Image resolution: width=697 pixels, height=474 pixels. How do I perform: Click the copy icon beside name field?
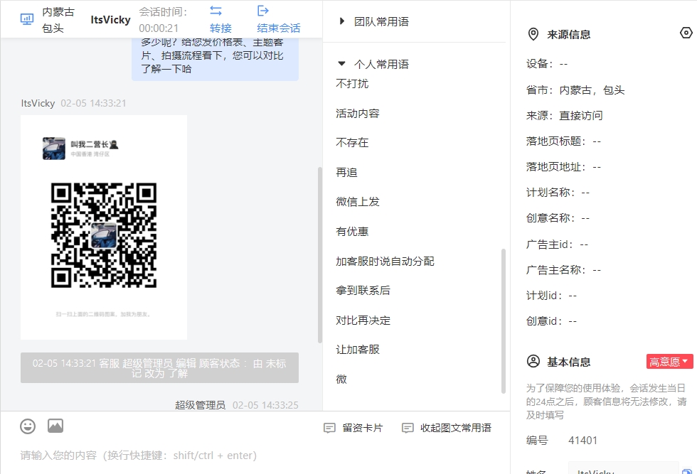pyautogui.click(x=687, y=471)
